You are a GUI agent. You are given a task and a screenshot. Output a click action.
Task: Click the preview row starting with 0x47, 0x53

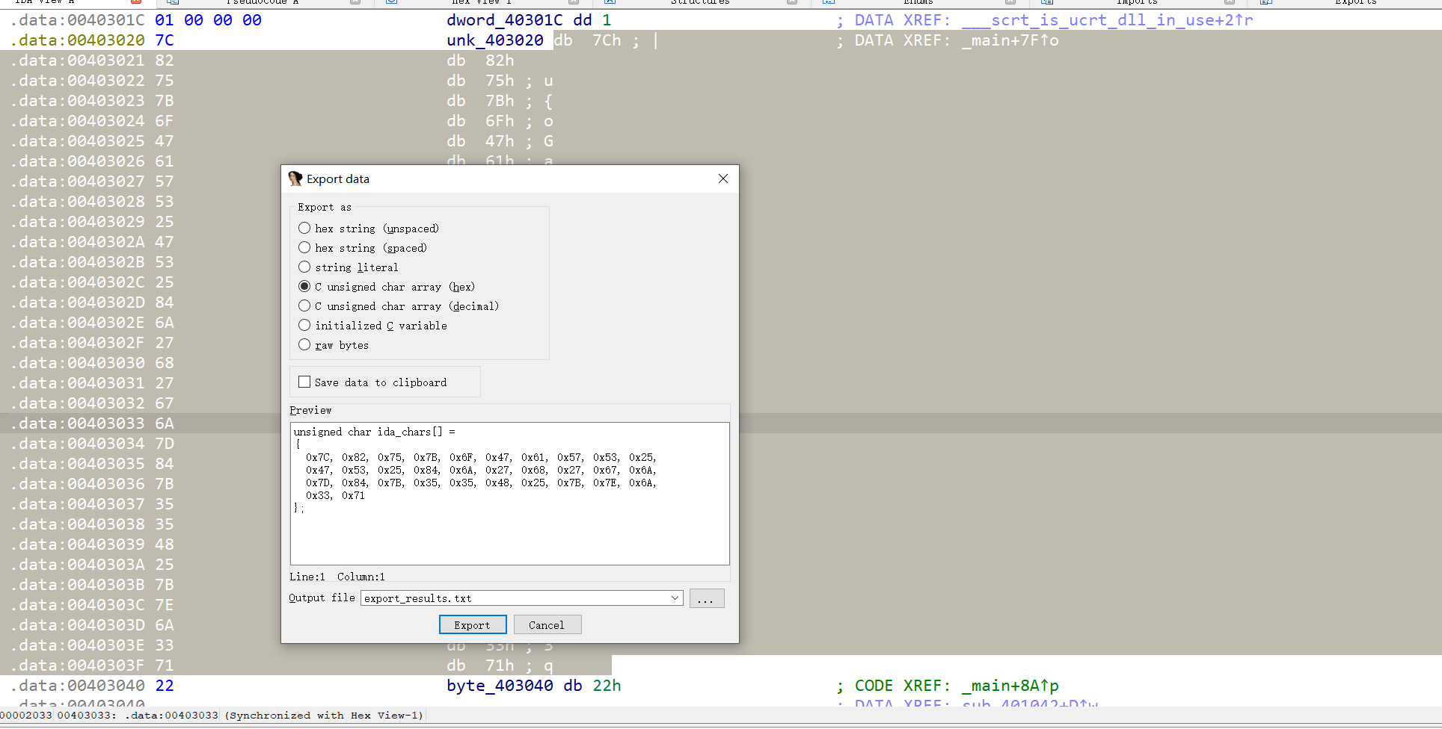481,470
